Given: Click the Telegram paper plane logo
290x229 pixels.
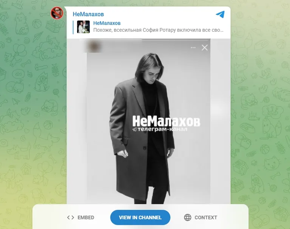Looking at the screenshot, I should coord(220,14).
